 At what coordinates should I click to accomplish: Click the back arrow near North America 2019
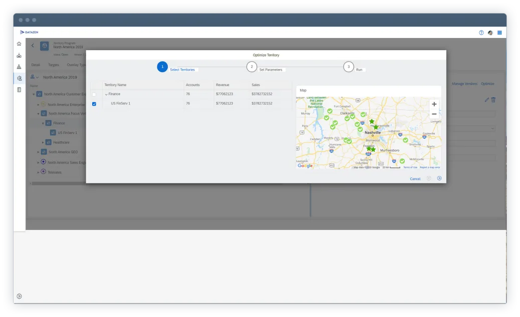[x=33, y=45]
